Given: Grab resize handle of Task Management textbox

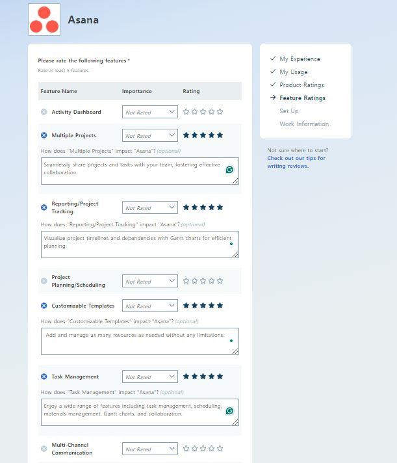Looking at the screenshot, I should [x=235, y=422].
